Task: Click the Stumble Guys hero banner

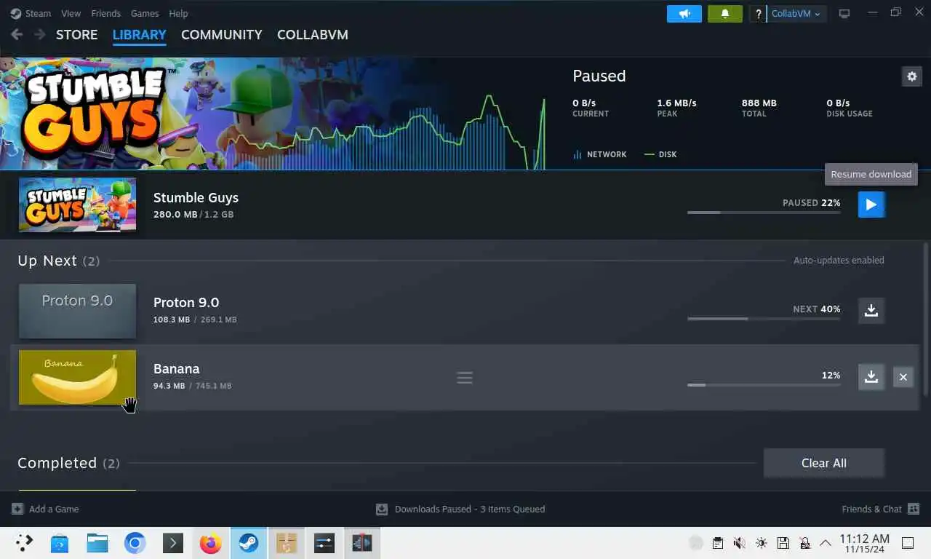Action: (x=273, y=114)
